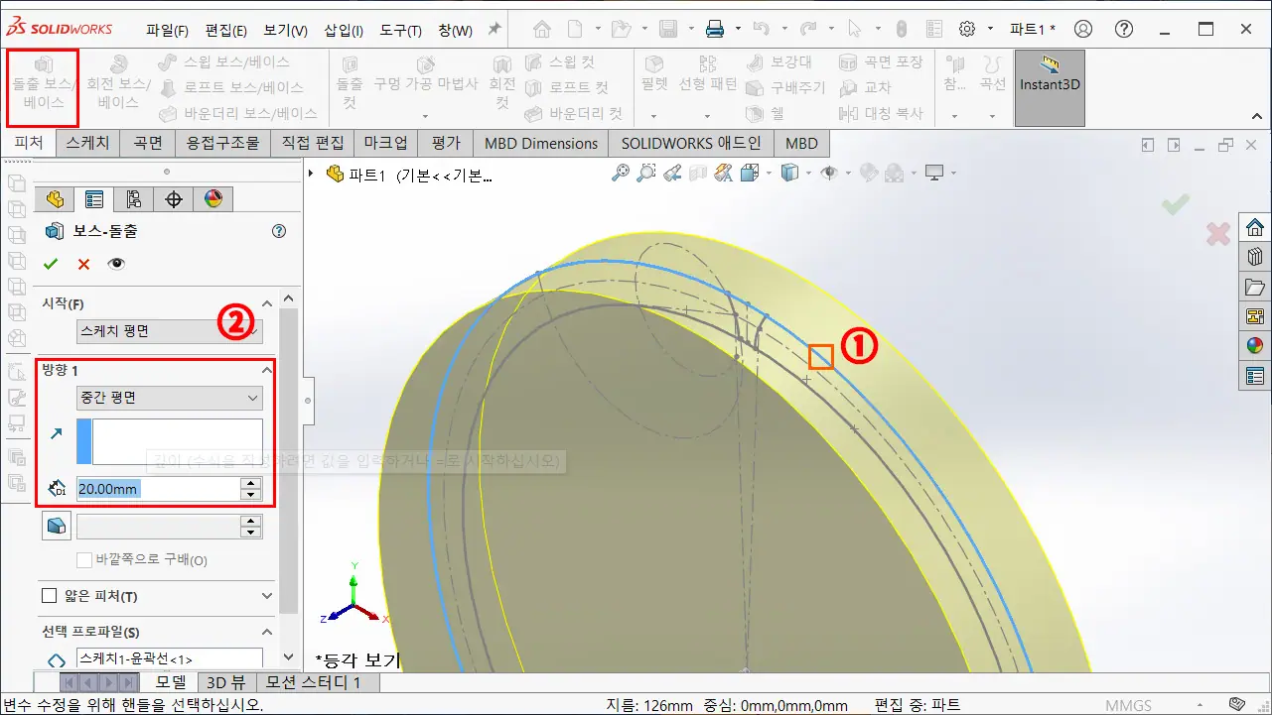Screen dimensions: 1272x715
Task: Open the DimXpertManager crosshair tab
Action: click(174, 199)
